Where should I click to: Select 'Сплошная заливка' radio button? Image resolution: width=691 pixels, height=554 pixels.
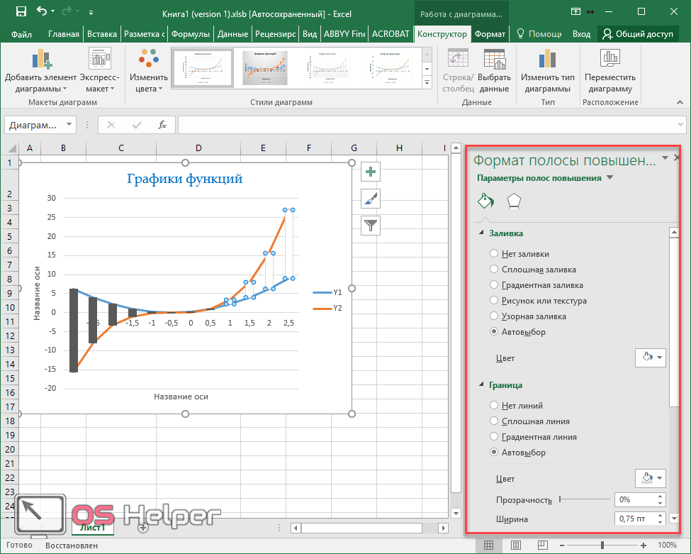(494, 270)
